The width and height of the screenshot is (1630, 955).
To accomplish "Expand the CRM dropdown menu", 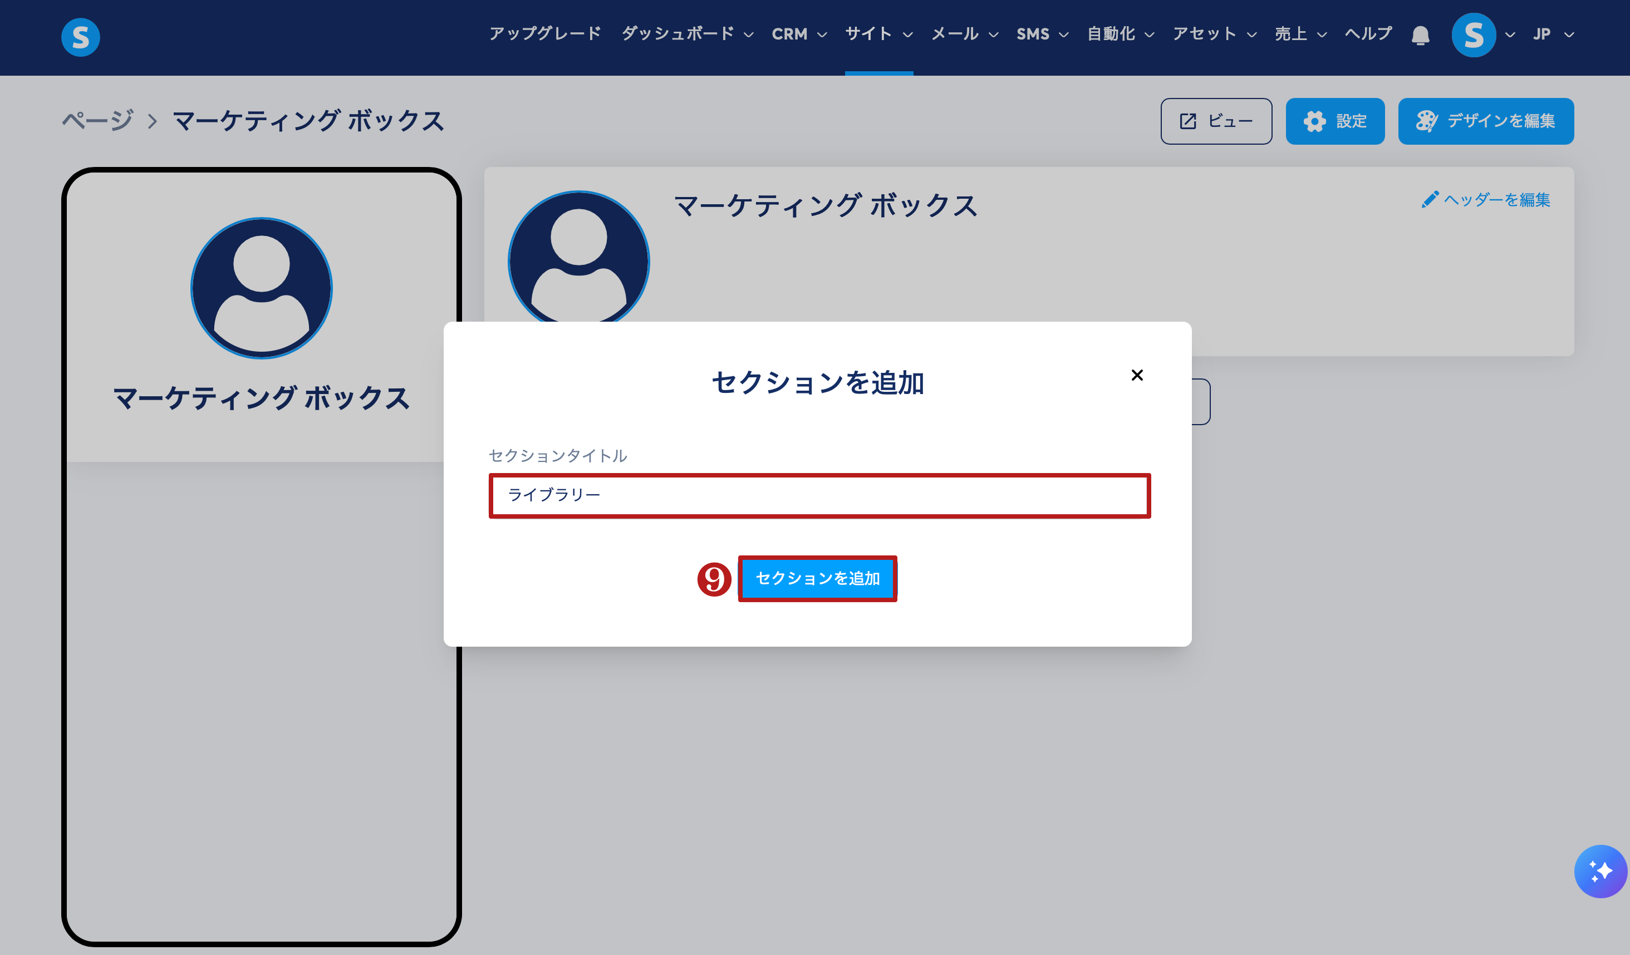I will [x=799, y=33].
